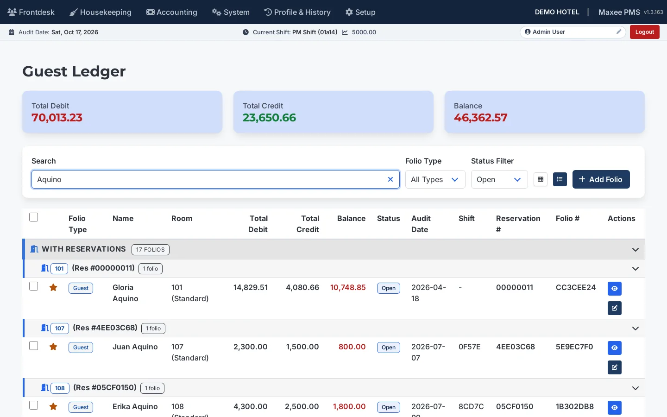667x417 pixels.
Task: Collapse the Res #00000011 group chevron
Action: tap(636, 269)
